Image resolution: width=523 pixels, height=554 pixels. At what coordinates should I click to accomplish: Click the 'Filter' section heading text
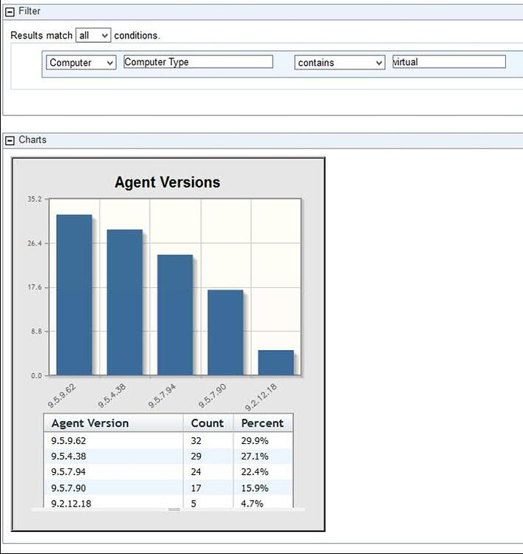[30, 11]
